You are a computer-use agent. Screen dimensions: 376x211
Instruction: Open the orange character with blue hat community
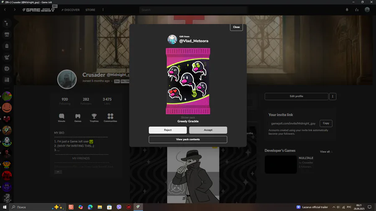(7, 164)
